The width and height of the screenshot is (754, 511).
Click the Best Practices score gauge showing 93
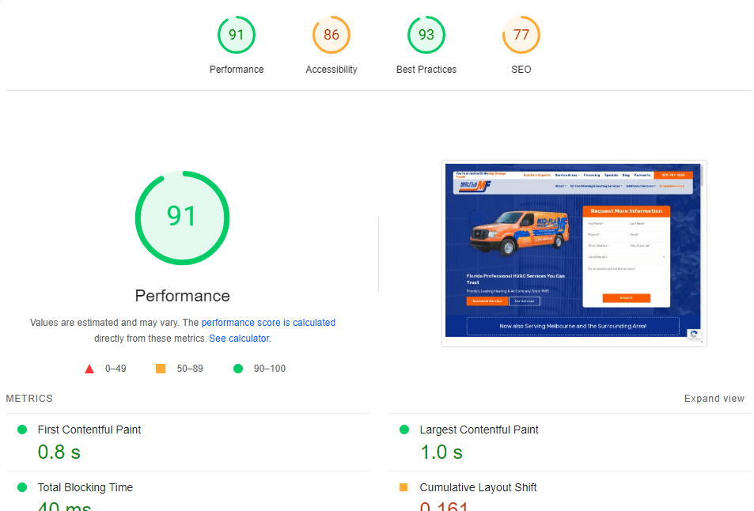tap(426, 35)
